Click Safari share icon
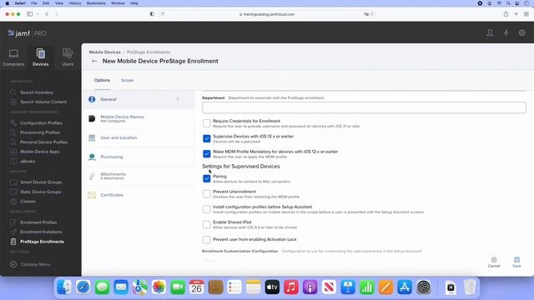The height and width of the screenshot is (300, 534). pos(506,14)
